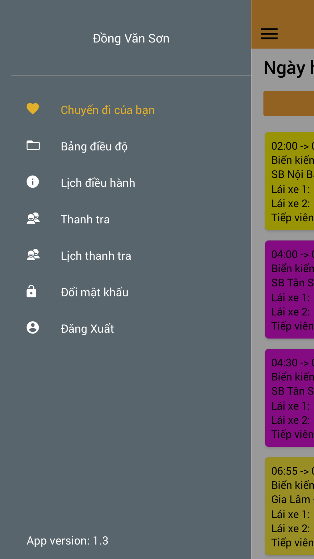Tap the 06:55 Gia Lâm trip card
The width and height of the screenshot is (314, 559).
(x=290, y=506)
